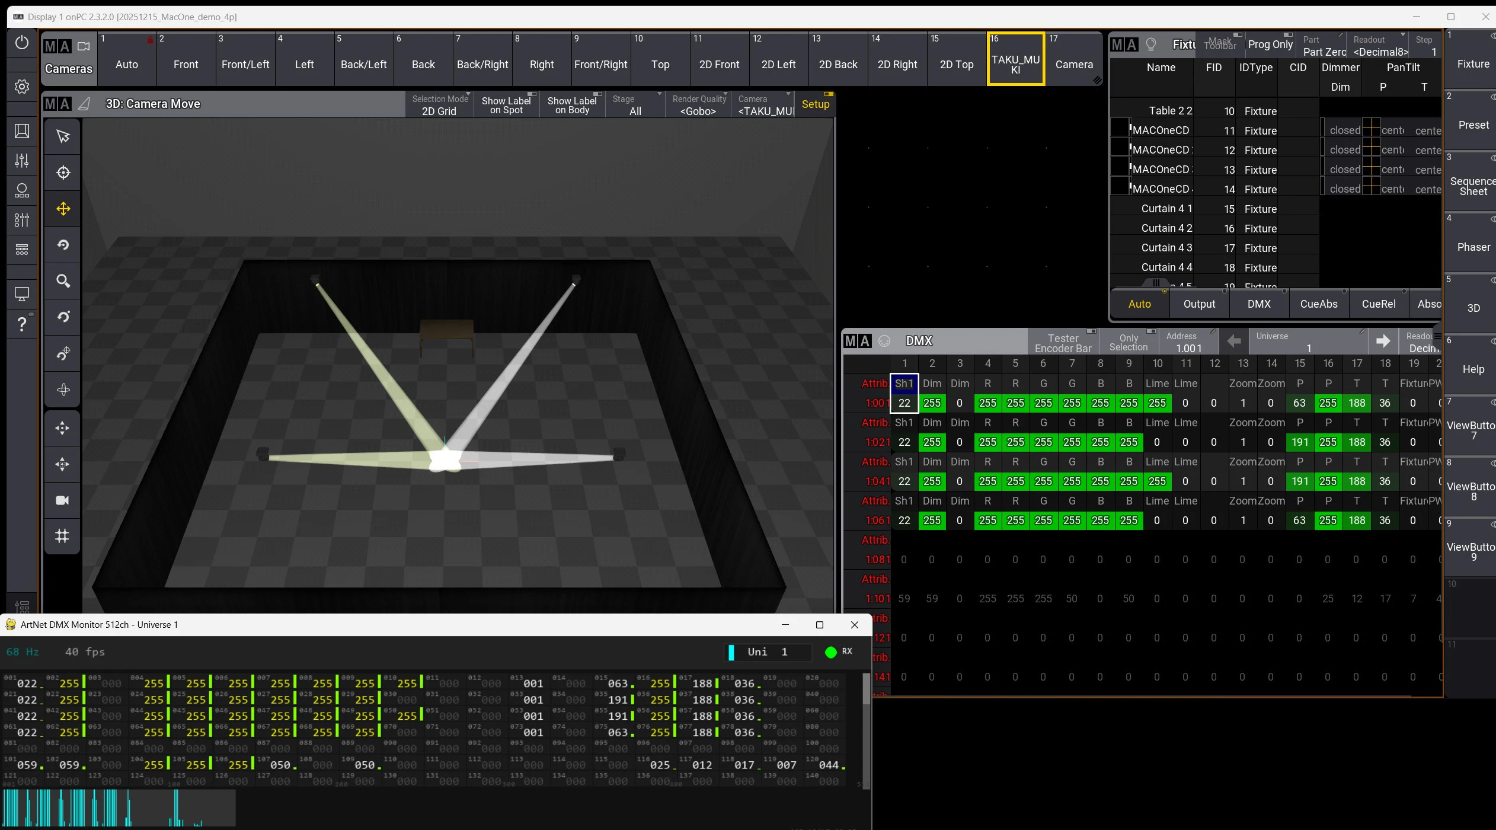Click the power icon in the left sidebar
1496x830 pixels.
pyautogui.click(x=22, y=43)
